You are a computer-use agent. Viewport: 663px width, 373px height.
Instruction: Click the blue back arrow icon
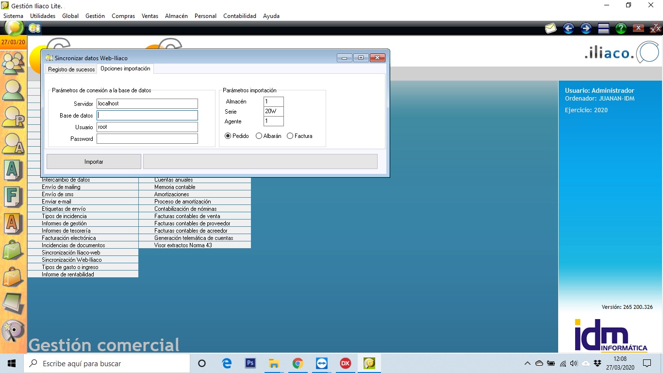(x=568, y=28)
